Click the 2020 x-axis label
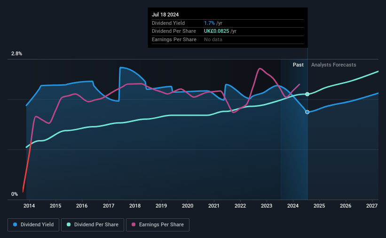The height and width of the screenshot is (238, 386). (x=188, y=206)
